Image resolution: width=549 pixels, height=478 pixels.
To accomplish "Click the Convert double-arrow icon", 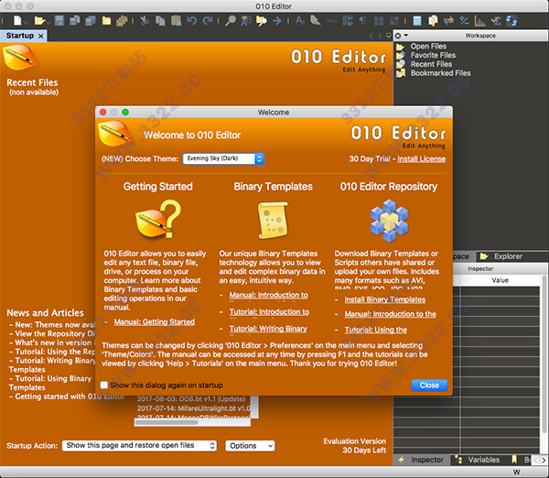I will [448, 21].
